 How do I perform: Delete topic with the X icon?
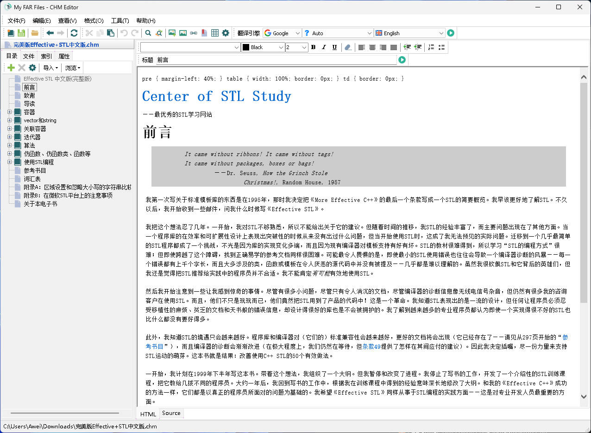[22, 68]
